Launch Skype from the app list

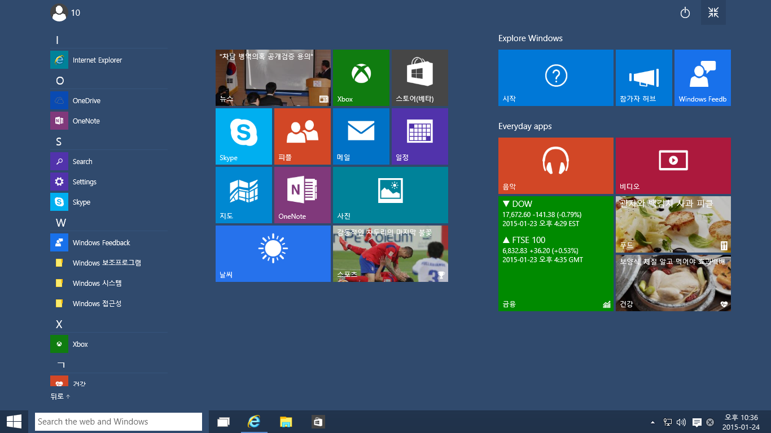[108, 202]
